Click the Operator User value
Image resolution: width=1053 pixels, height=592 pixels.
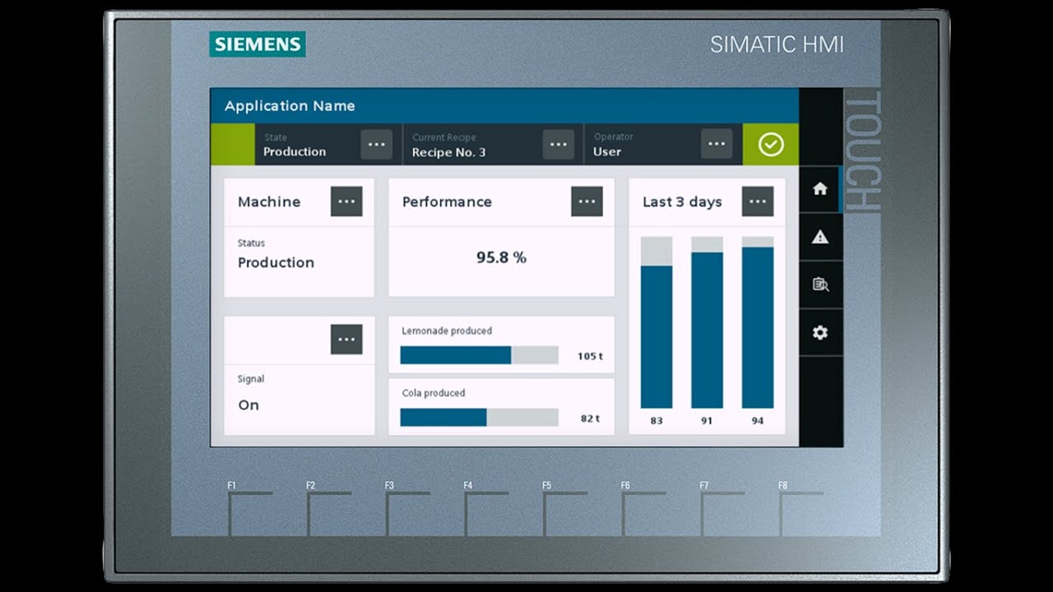click(607, 152)
